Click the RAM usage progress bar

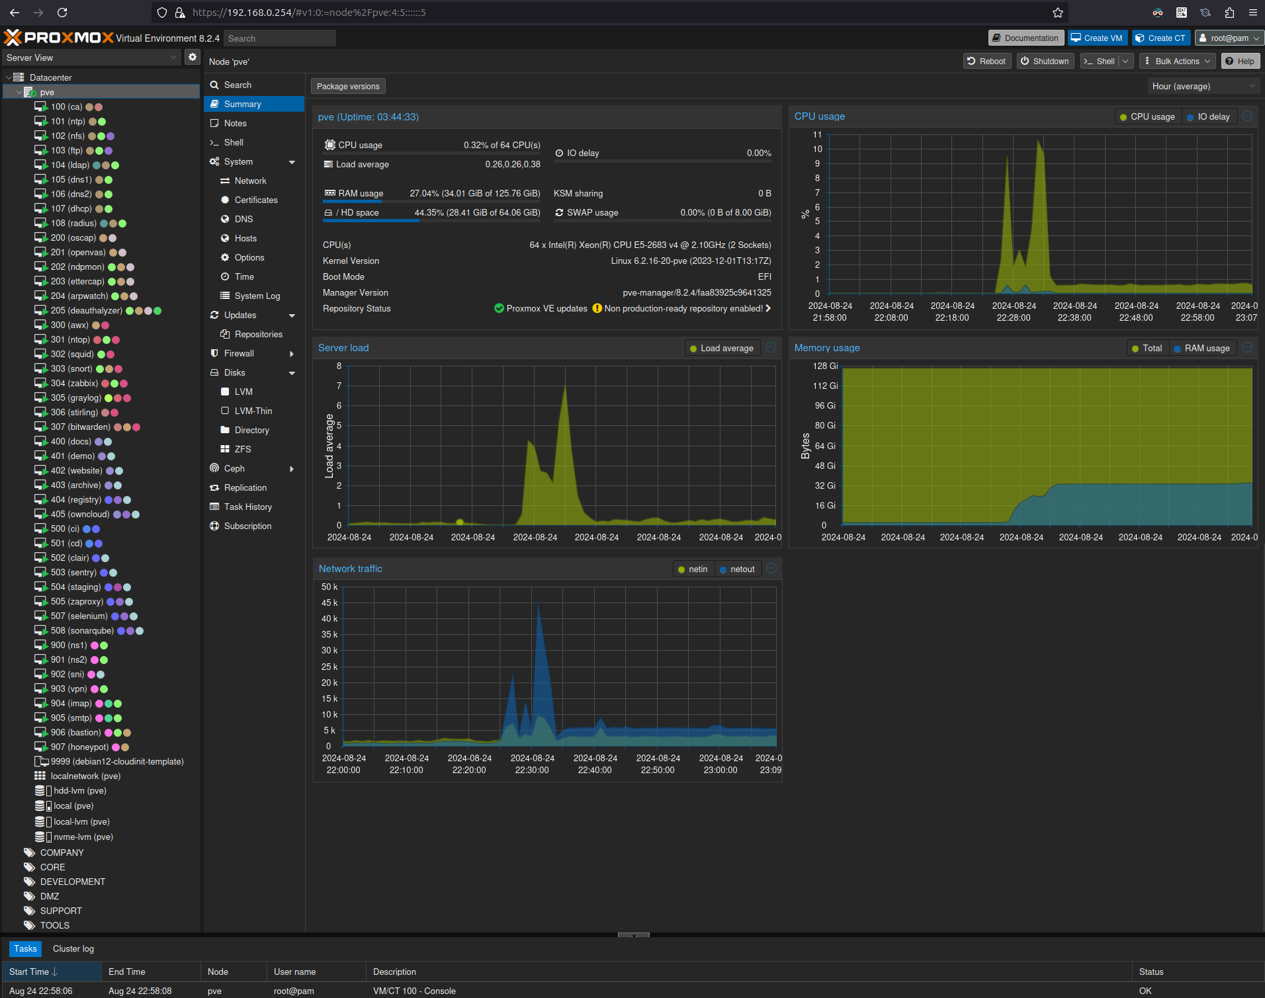click(x=431, y=201)
